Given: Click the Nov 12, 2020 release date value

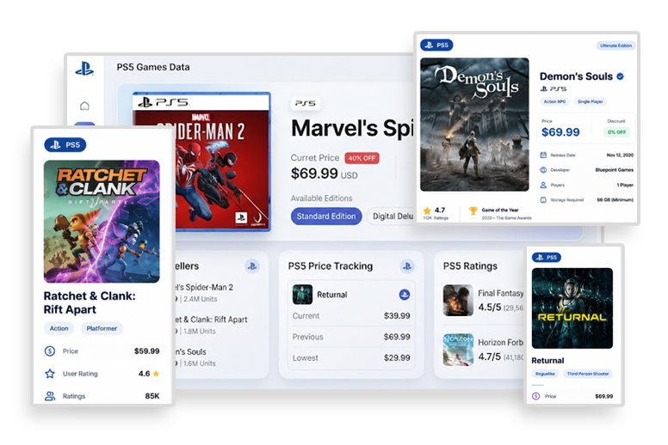Looking at the screenshot, I should pos(620,155).
